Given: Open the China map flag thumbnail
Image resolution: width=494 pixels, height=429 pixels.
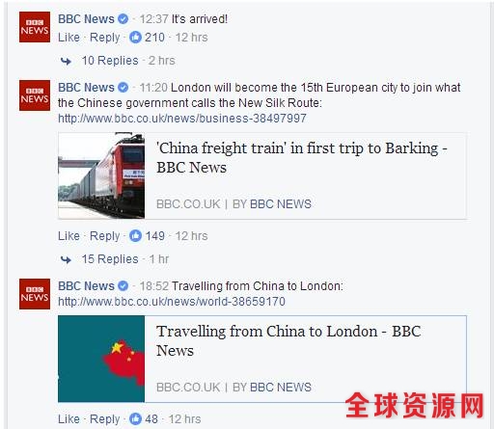Looking at the screenshot, I should coord(101,359).
